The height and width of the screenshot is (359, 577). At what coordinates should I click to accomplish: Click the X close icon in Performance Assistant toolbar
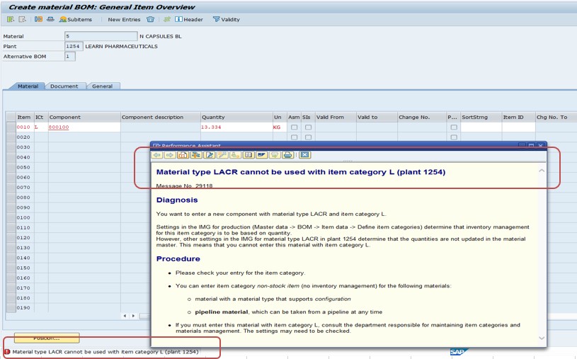tap(304, 155)
